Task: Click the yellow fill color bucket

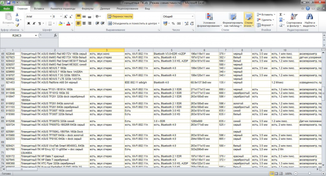Action: [61, 23]
